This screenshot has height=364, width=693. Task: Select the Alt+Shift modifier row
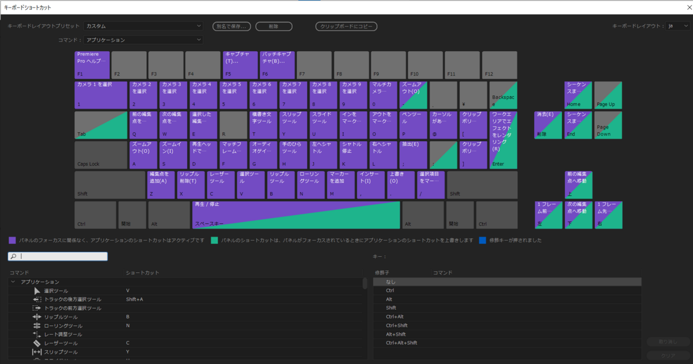click(507, 334)
